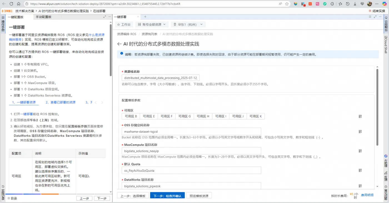Screen dimensions: 389x203
Task: Open browser favorites list icon
Action: (340, 4)
